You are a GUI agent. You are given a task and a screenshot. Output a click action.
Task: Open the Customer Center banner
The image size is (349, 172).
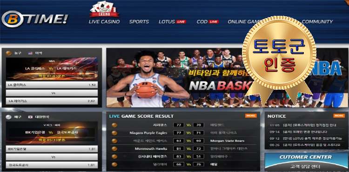coord(306,162)
